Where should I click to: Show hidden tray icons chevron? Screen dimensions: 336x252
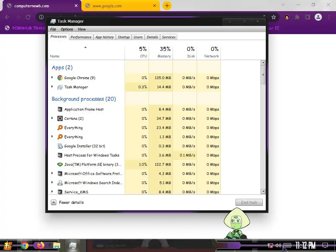pyautogui.click(x=262, y=245)
